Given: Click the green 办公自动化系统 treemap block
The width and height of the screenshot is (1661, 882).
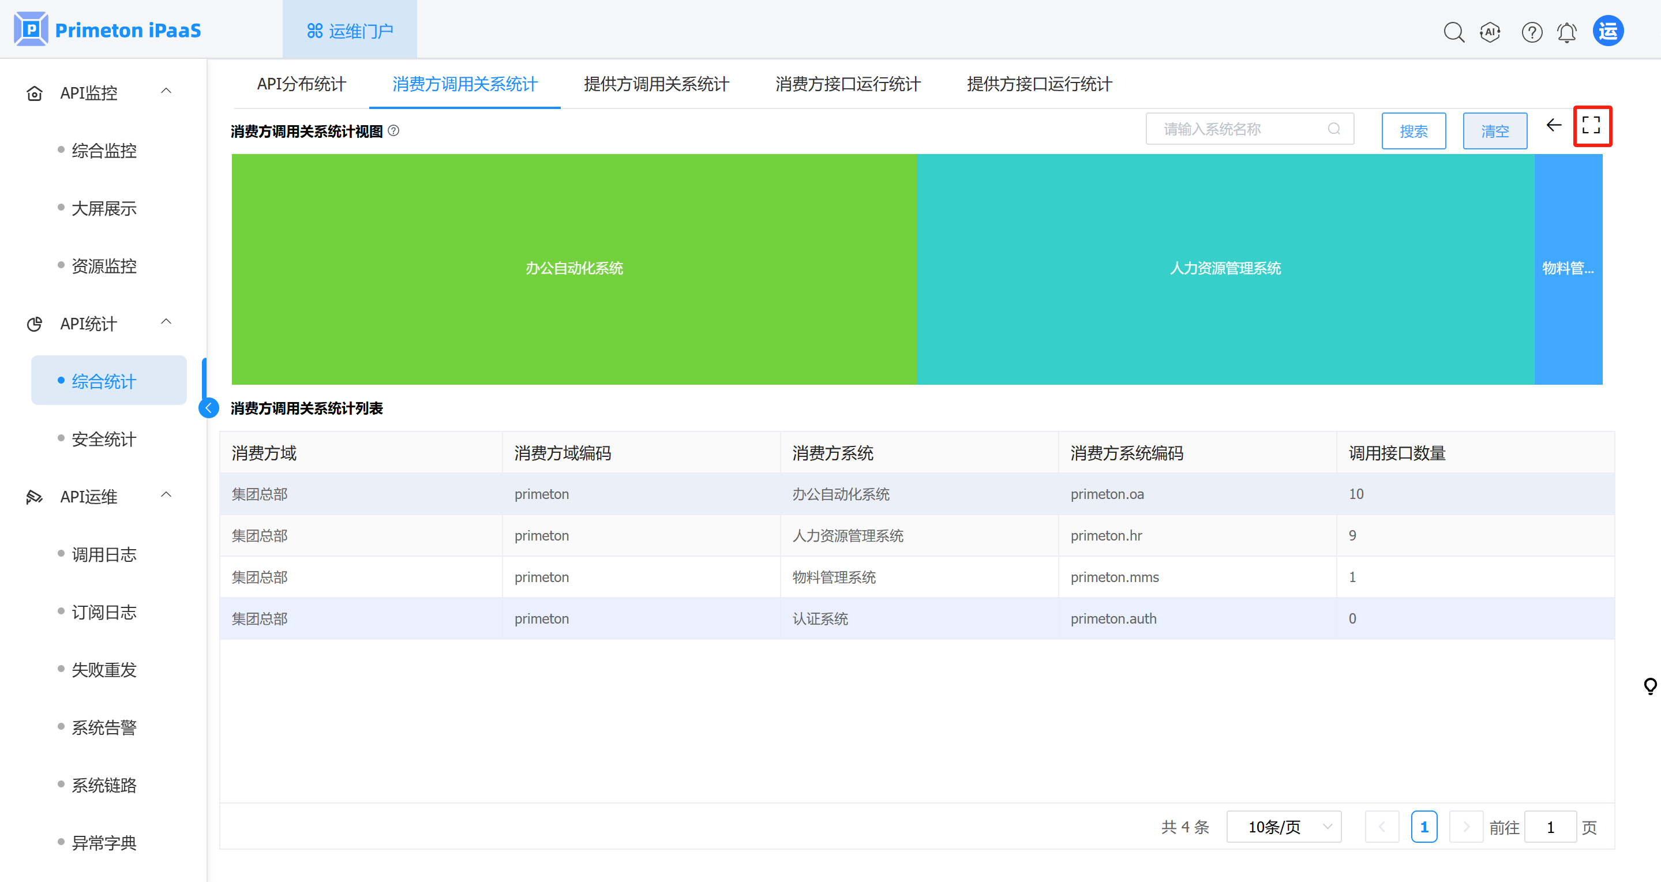Looking at the screenshot, I should (x=574, y=268).
